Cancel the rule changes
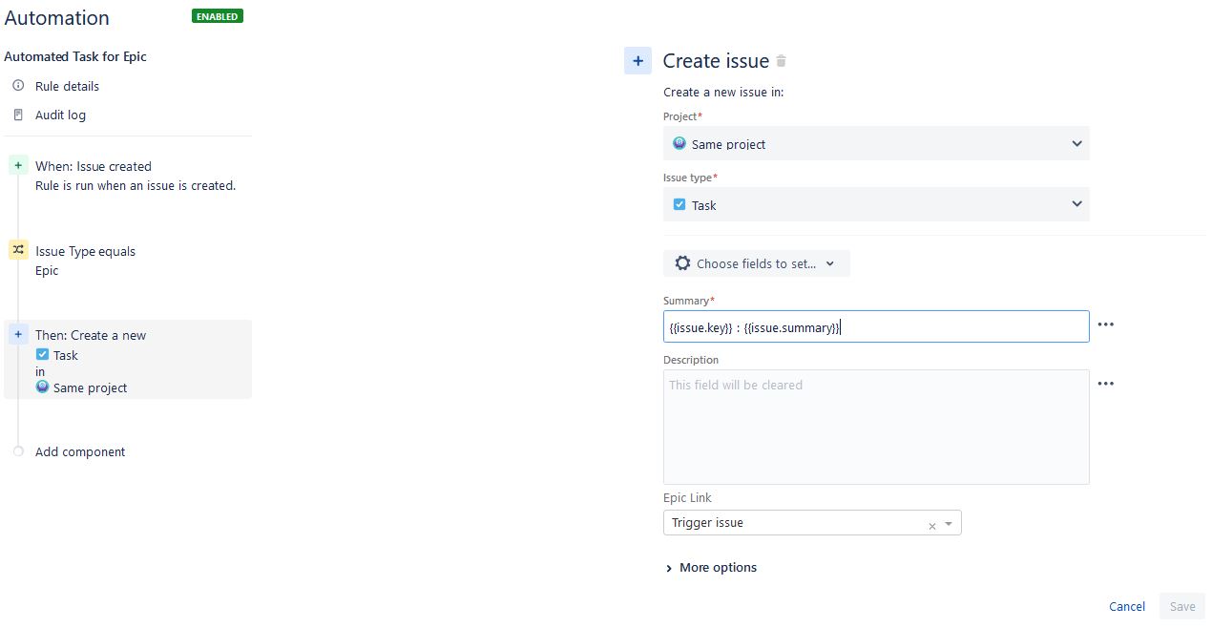The image size is (1212, 628). 1126,606
